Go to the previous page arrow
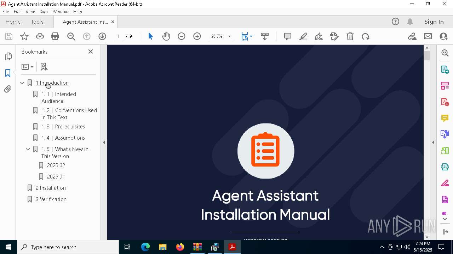Viewport: 453px width, 254px height. (87, 36)
